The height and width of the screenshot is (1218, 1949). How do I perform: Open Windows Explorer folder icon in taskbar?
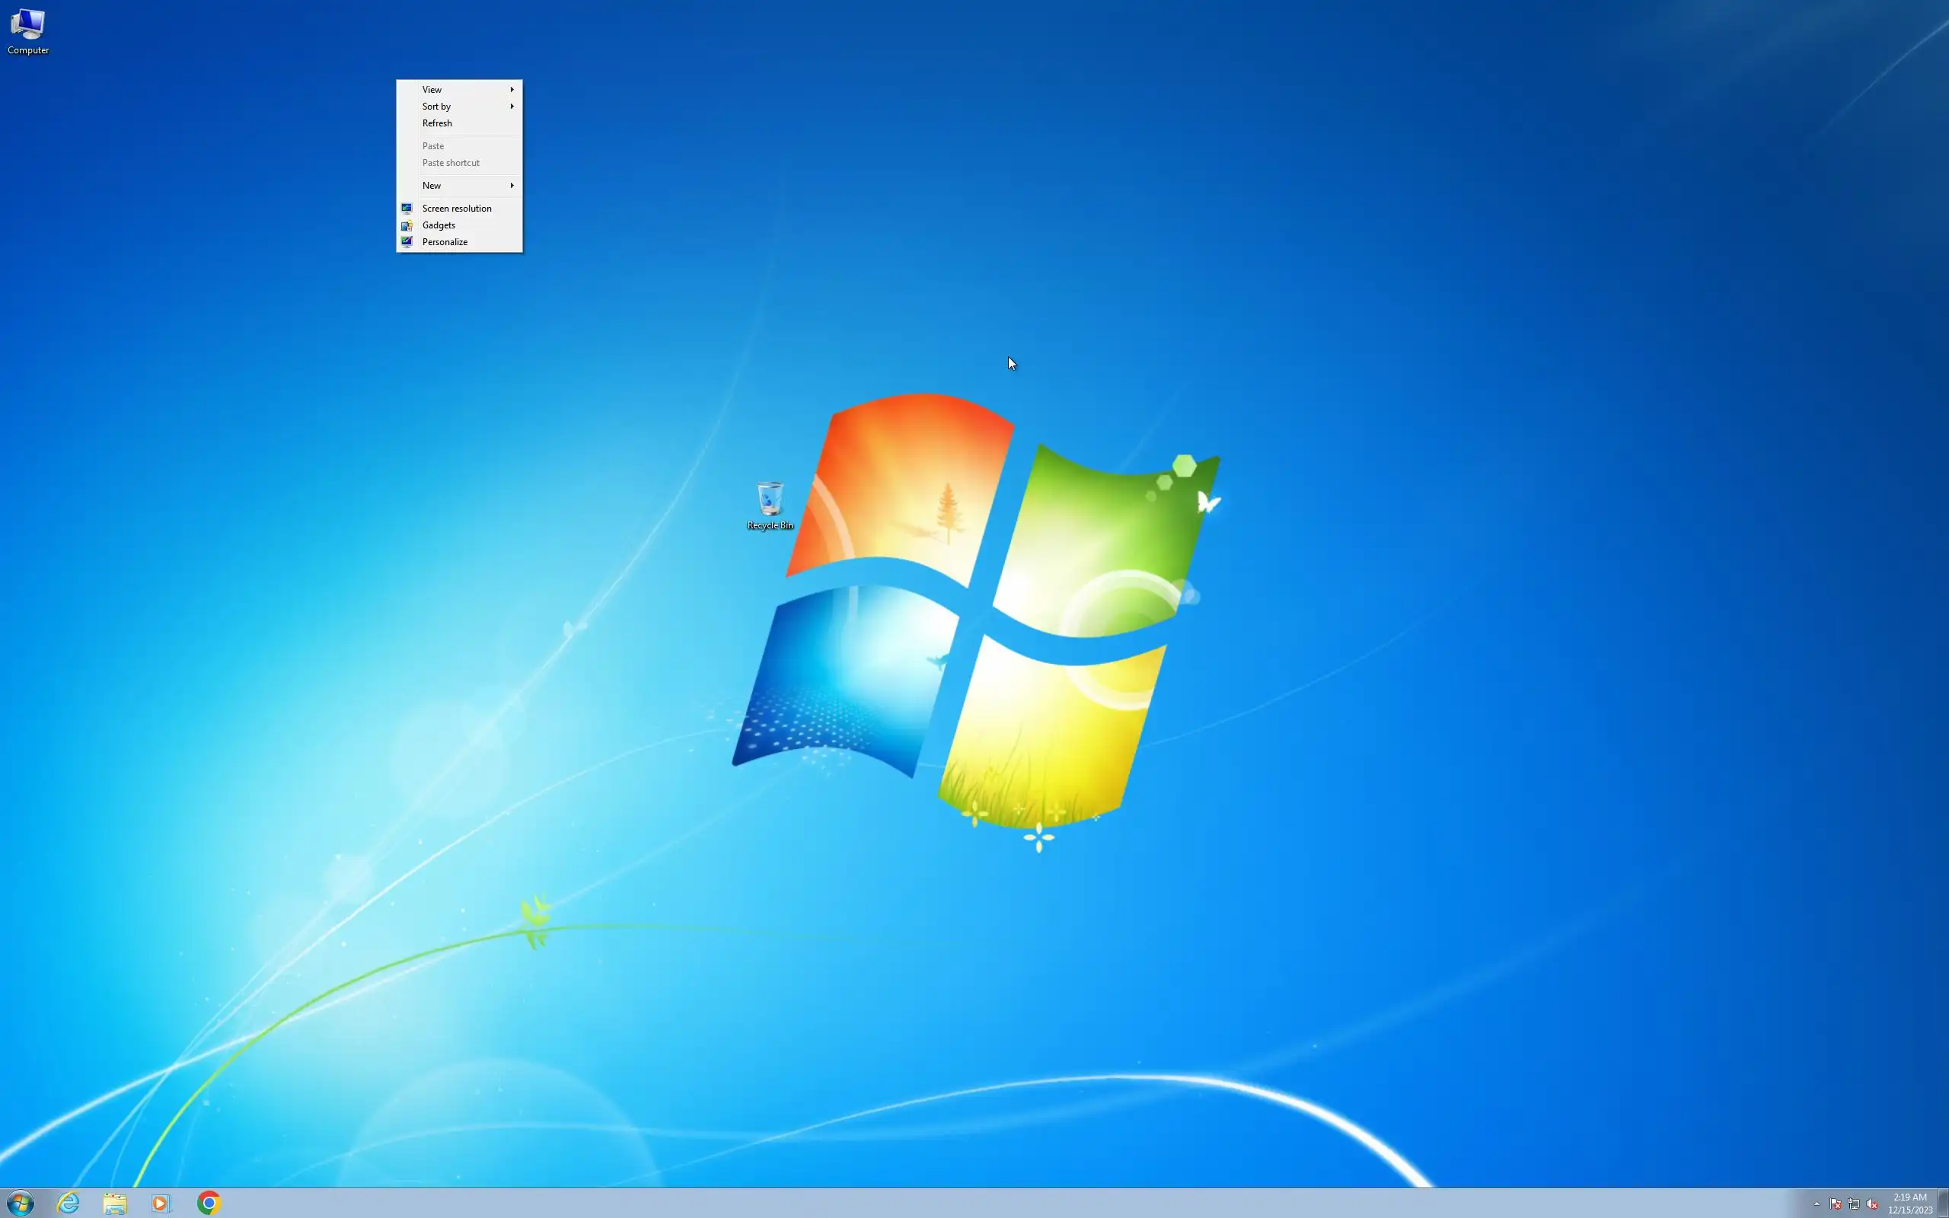tap(115, 1203)
